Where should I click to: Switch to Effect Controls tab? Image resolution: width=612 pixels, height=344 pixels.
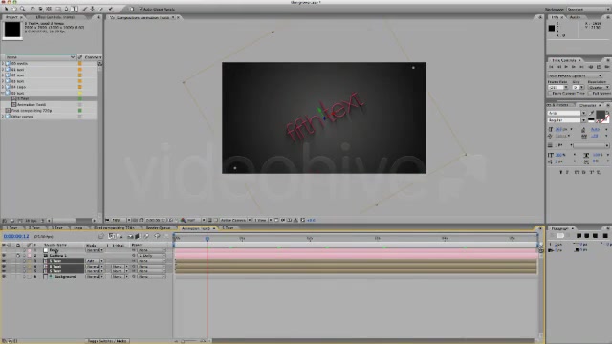[x=55, y=17]
